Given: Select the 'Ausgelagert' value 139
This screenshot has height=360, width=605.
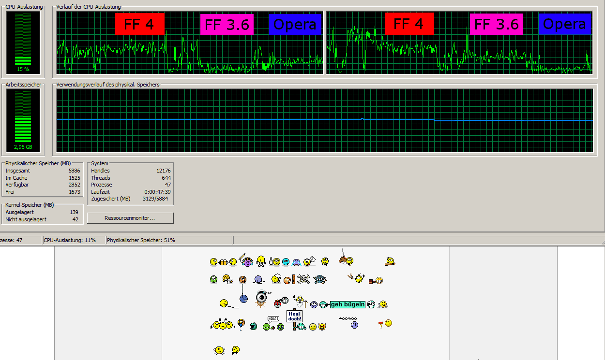Looking at the screenshot, I should 74,212.
